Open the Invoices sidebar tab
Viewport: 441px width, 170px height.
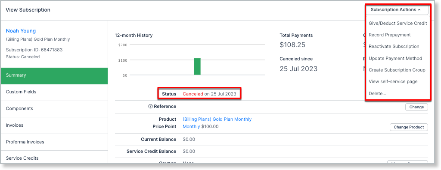pyautogui.click(x=54, y=125)
